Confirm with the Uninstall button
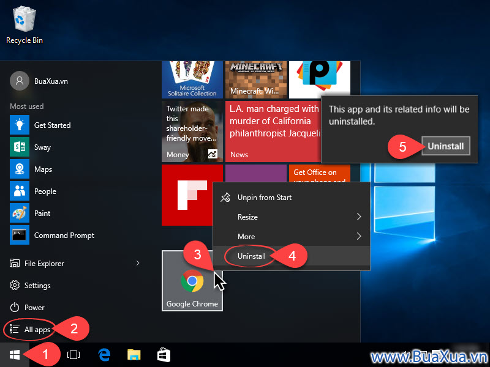This screenshot has height=367, width=490. [446, 146]
